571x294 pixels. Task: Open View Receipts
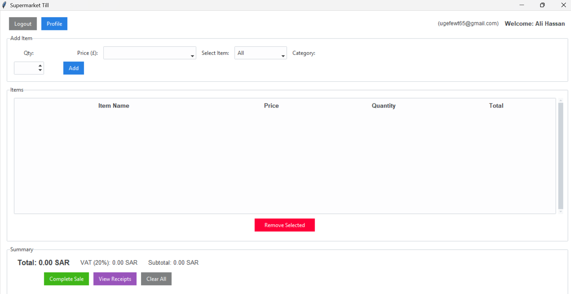point(115,279)
